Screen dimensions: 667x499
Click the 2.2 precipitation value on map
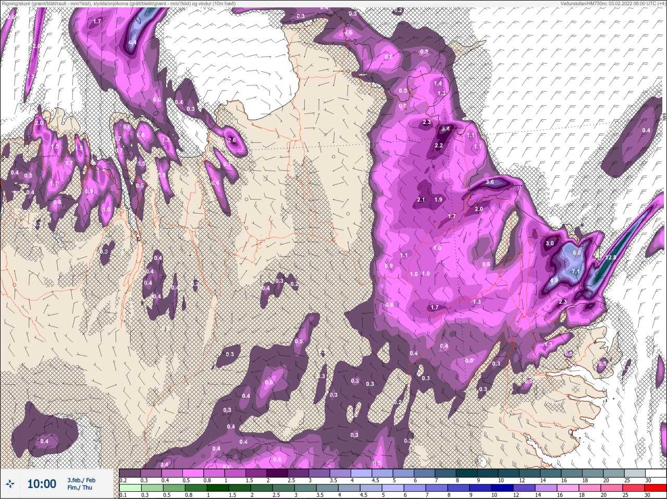(438, 145)
